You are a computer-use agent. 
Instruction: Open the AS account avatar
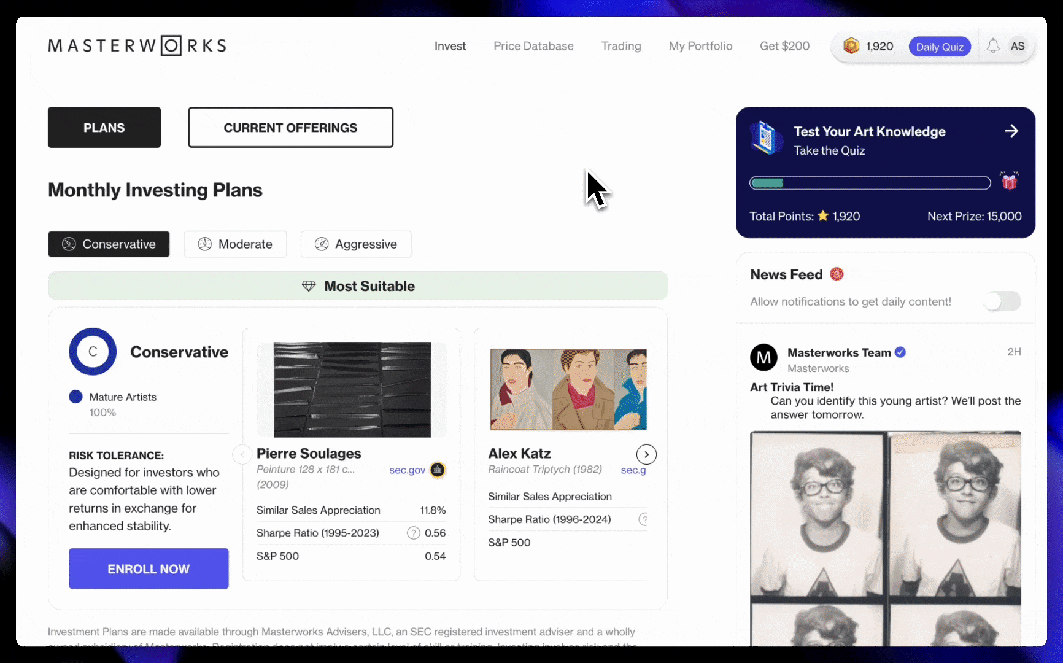(1018, 46)
